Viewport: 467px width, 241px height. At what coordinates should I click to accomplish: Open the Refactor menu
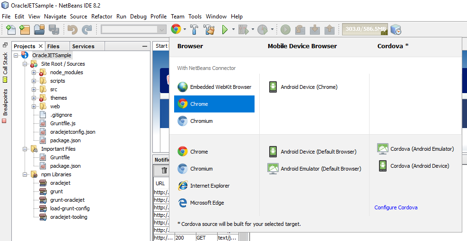click(102, 17)
